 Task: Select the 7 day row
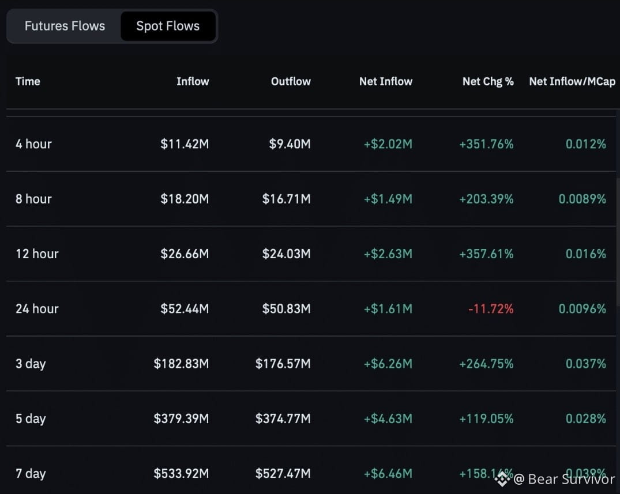[311, 470]
